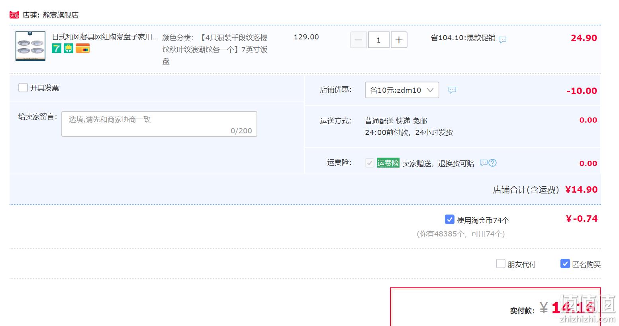Click the (你有48385个,可用74个) coin balance text
The width and height of the screenshot is (619, 326).
click(461, 234)
